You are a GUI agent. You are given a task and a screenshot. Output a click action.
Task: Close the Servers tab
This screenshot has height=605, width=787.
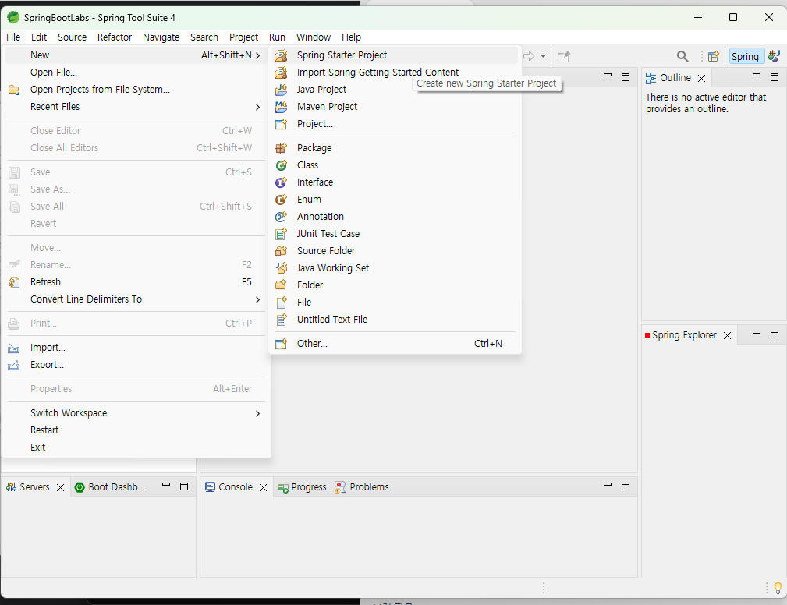point(60,487)
